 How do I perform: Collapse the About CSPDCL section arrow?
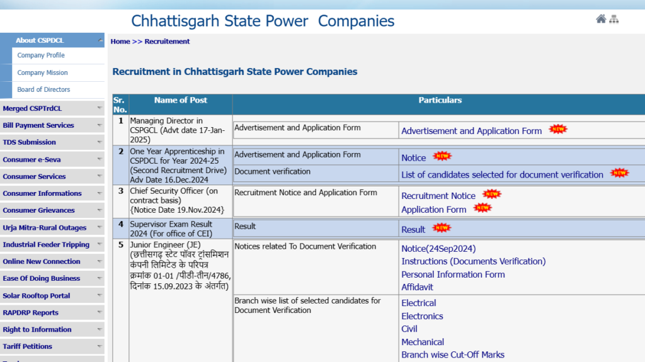(x=100, y=40)
